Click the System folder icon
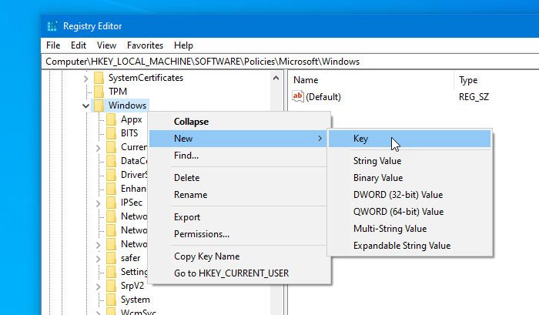 111,300
